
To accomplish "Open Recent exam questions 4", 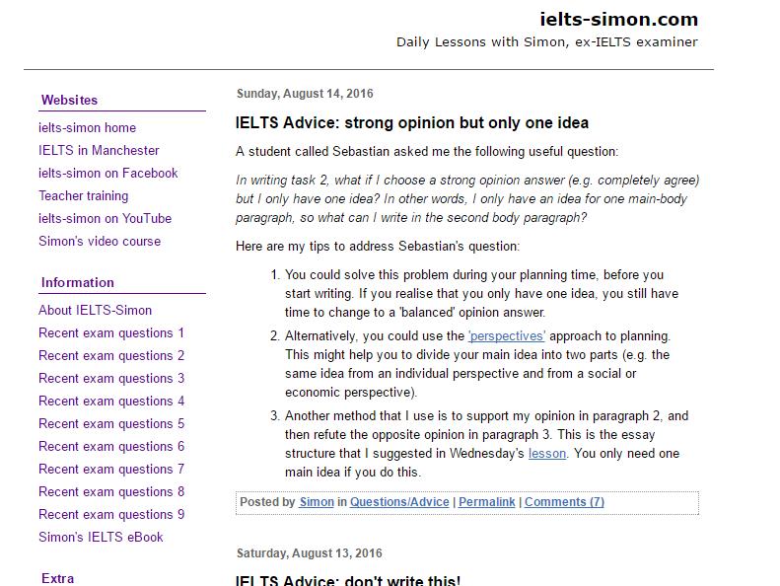I will pyautogui.click(x=111, y=401).
